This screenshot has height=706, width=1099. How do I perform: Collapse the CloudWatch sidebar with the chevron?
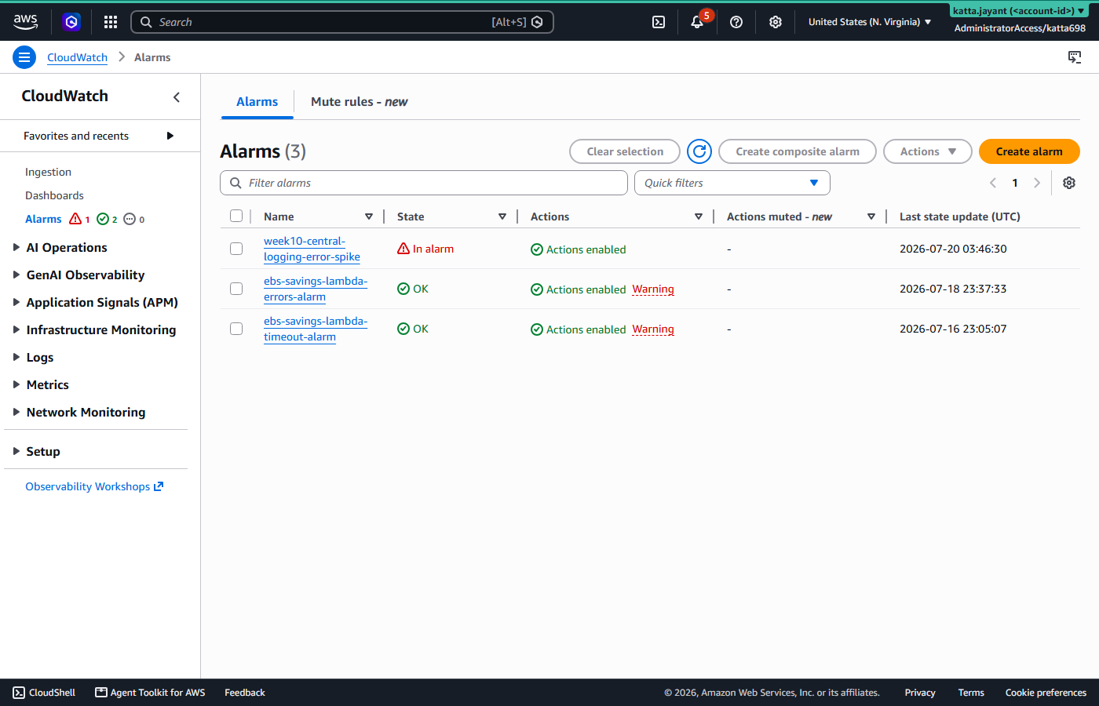tap(177, 96)
